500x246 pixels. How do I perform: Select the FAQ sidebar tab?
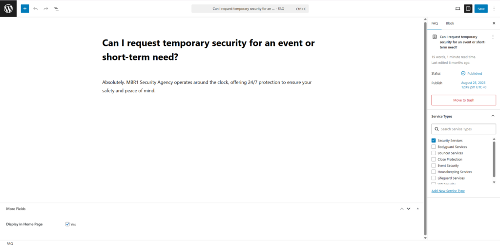tap(435, 23)
